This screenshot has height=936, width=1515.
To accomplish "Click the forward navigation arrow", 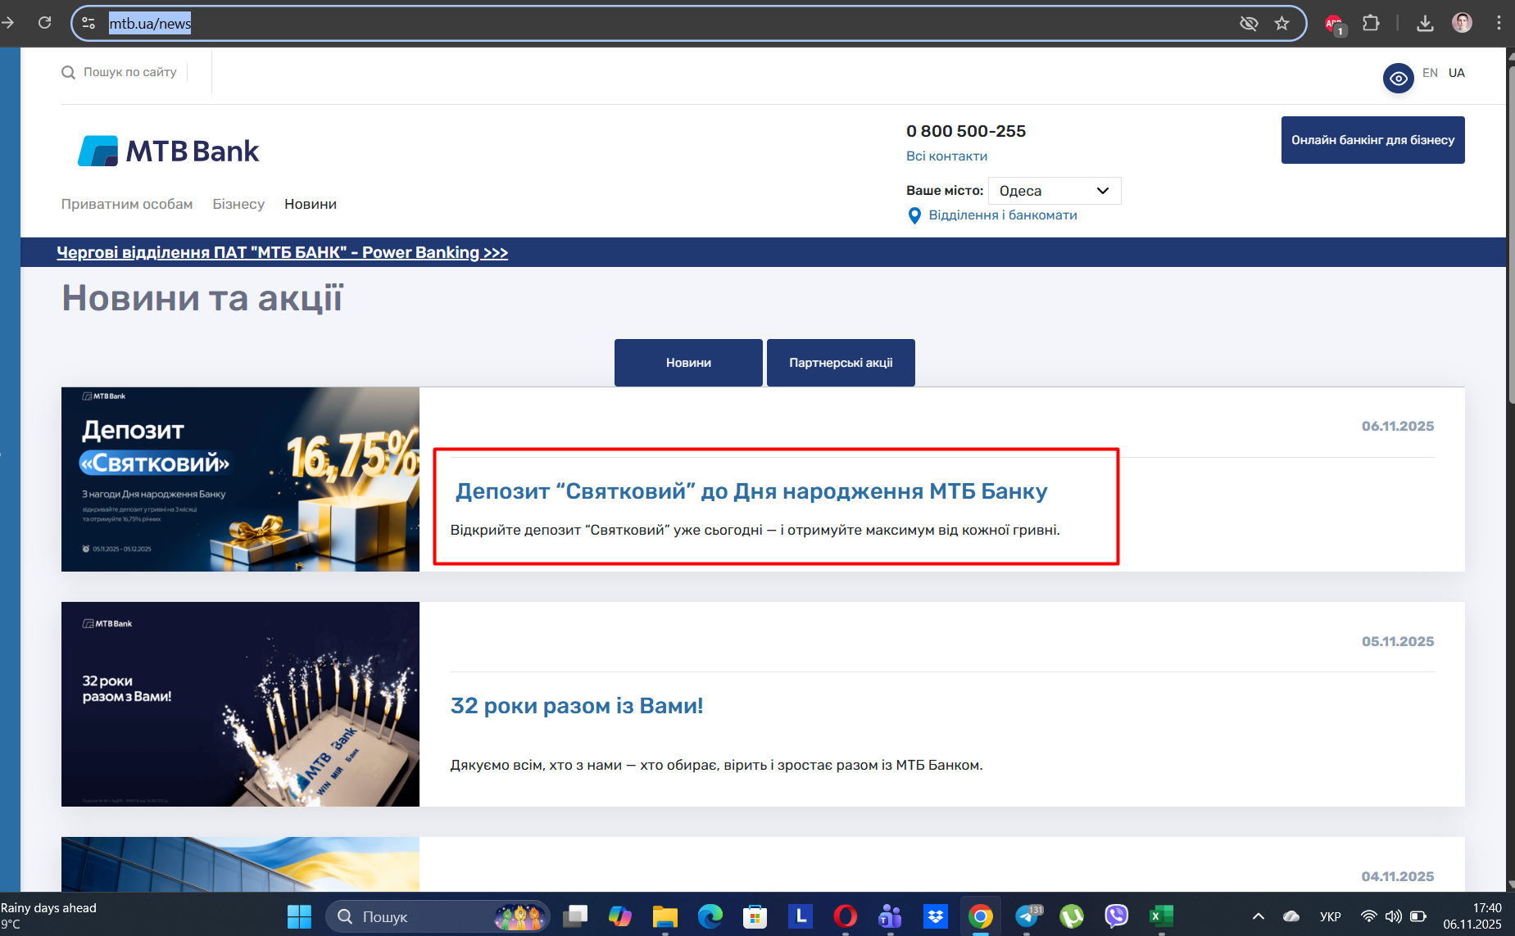I will point(8,23).
